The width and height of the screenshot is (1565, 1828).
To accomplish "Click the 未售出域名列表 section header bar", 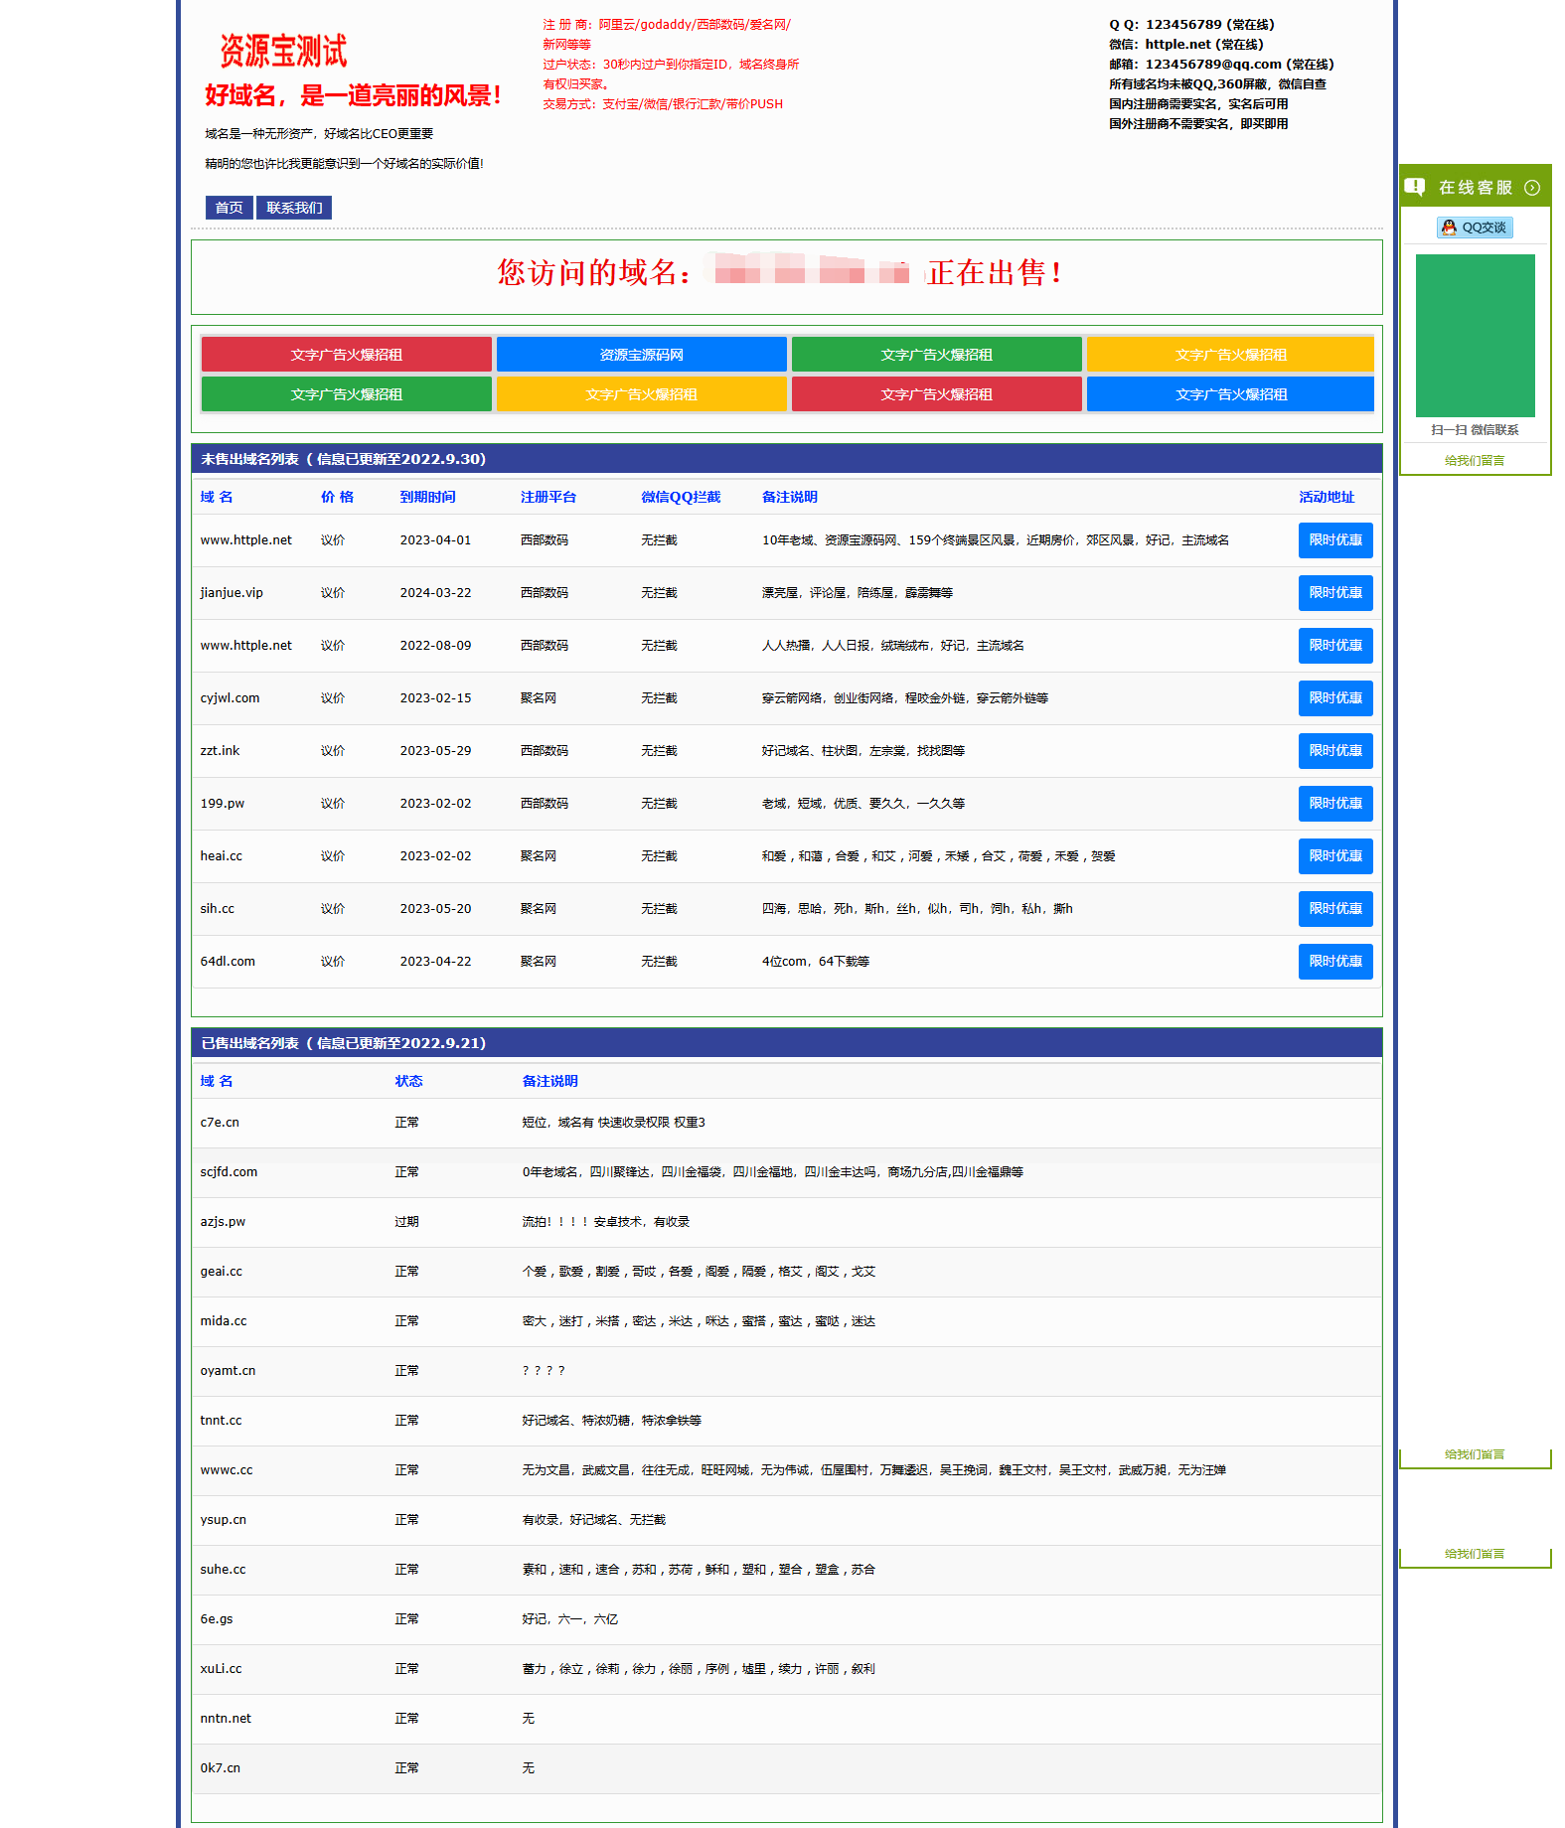I will point(786,459).
